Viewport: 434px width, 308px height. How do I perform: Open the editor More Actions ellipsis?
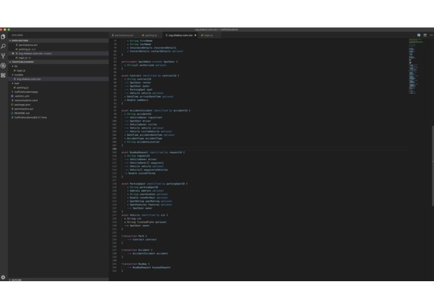[x=431, y=35]
